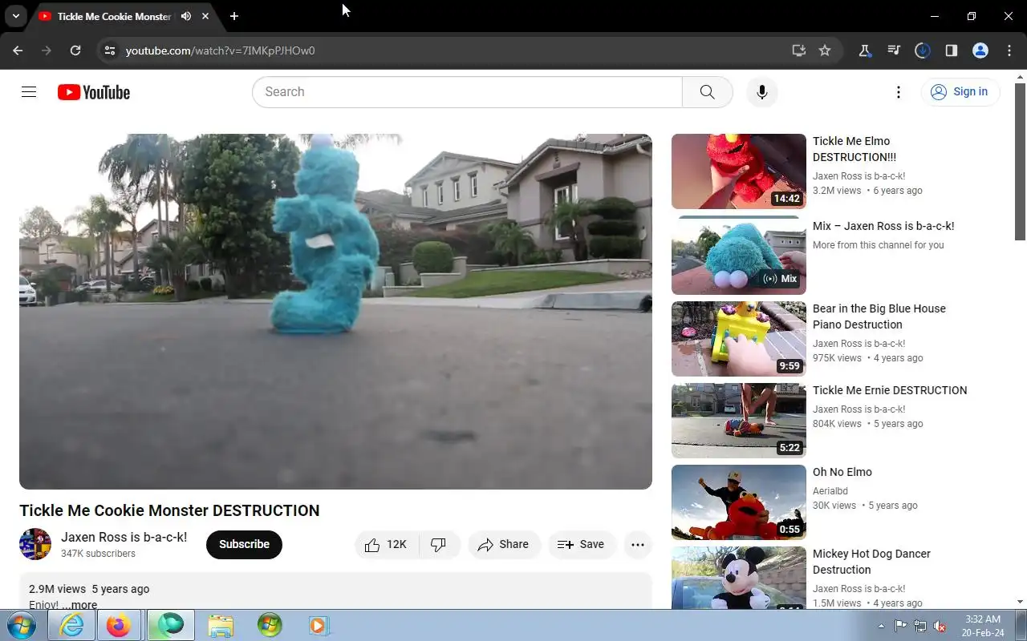Viewport: 1027px width, 641px height.
Task: Open the Windows Start button
Action: (21, 625)
